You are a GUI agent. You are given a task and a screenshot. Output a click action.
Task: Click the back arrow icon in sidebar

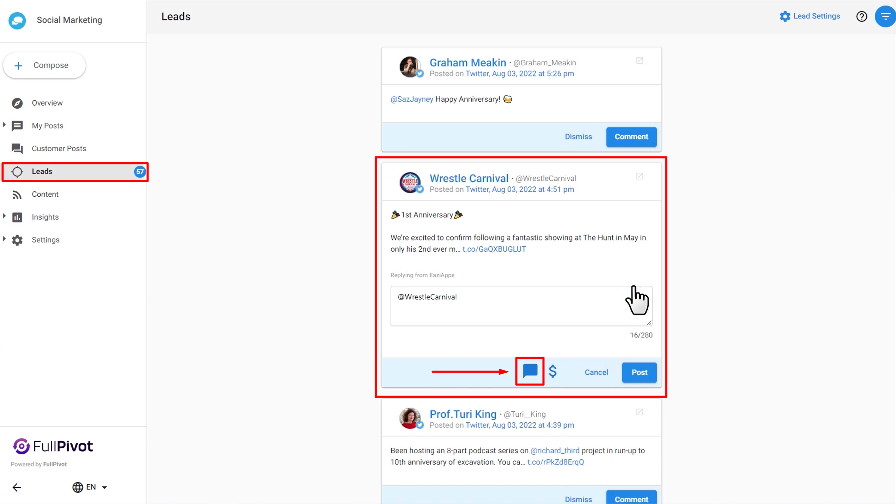17,487
